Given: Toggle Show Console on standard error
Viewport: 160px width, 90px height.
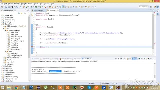Looking at the screenshot, I should [136, 59].
